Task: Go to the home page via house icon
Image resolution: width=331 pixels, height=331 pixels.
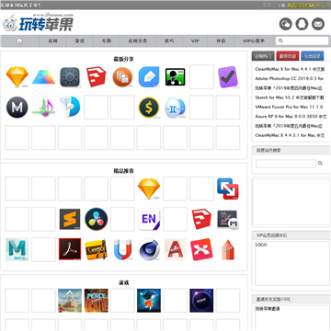Action: coord(19,40)
